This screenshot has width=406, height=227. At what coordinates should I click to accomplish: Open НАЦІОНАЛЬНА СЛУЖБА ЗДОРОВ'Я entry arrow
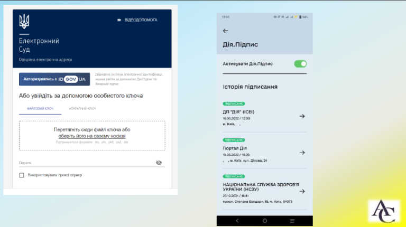(302, 191)
